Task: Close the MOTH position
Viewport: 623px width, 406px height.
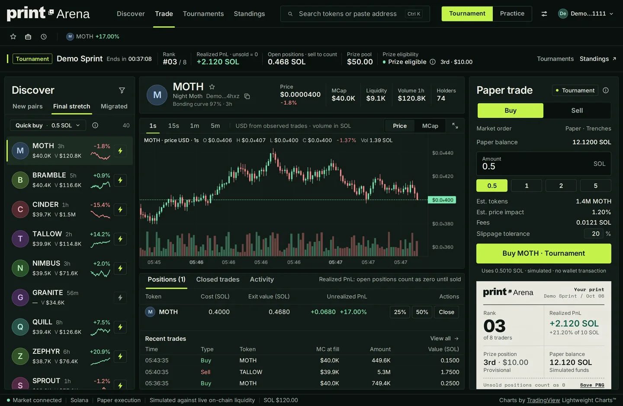Action: click(446, 312)
